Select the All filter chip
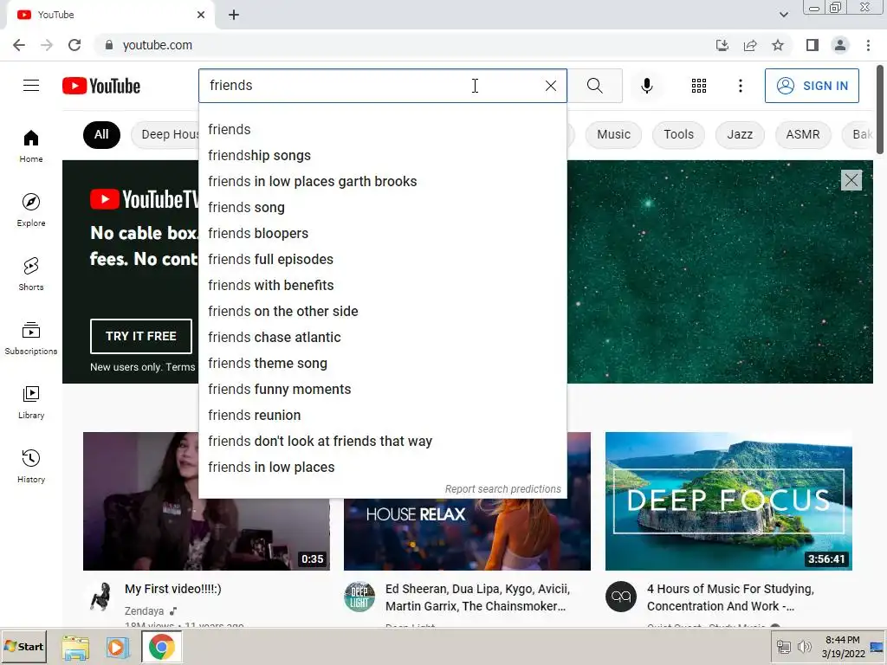887x665 pixels. (101, 134)
